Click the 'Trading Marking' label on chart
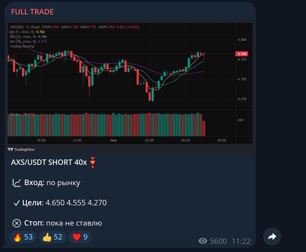 [x=22, y=46]
